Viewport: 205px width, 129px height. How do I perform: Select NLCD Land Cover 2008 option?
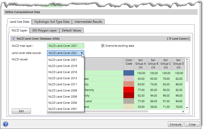tap(66, 90)
